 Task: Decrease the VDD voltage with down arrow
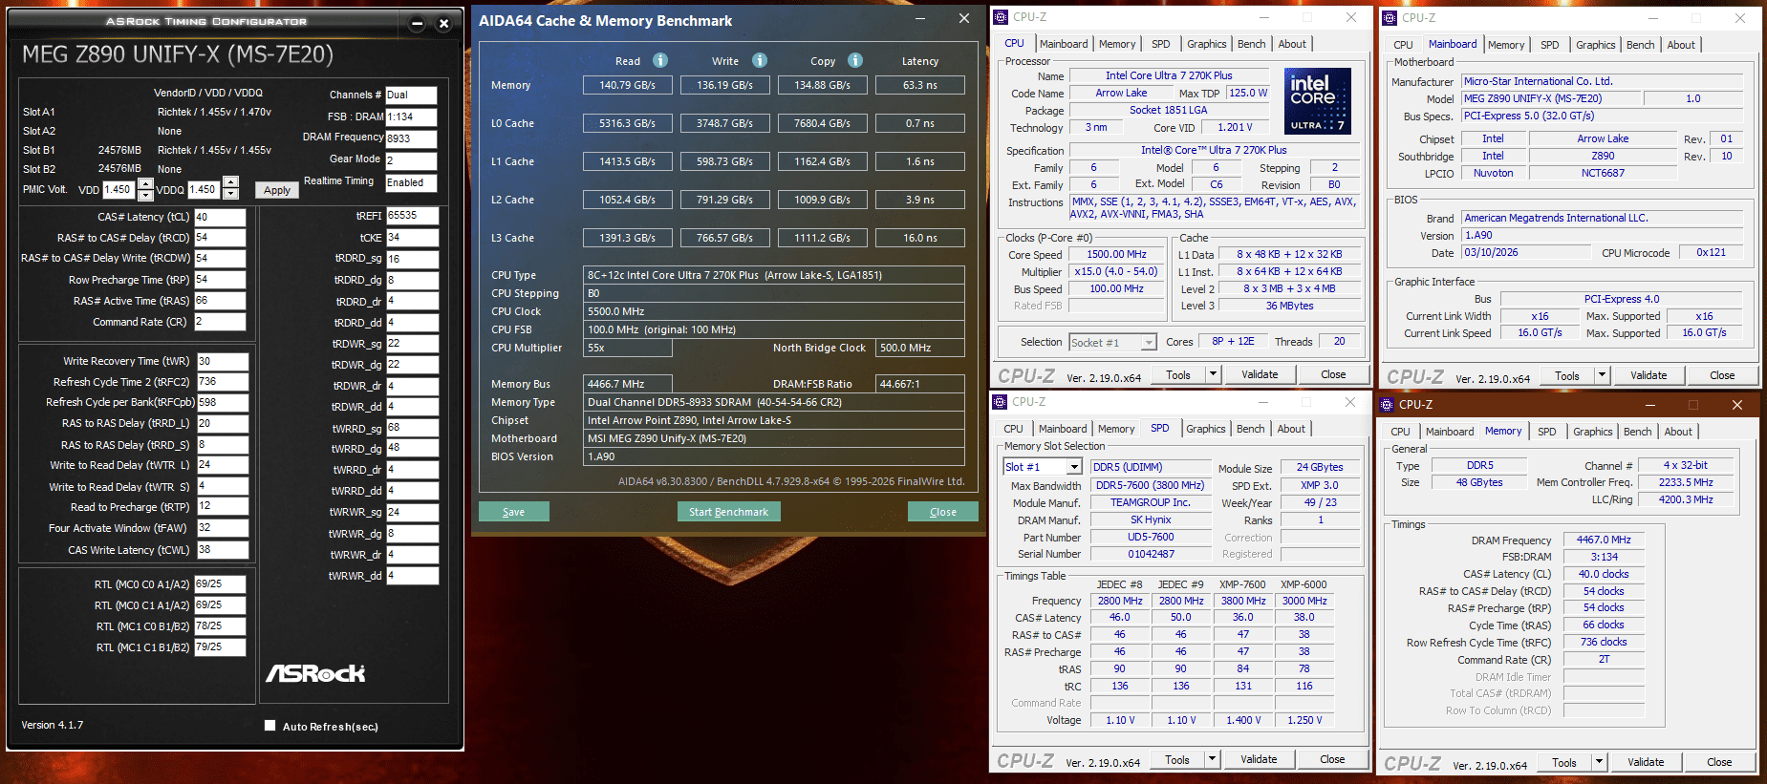(x=145, y=195)
